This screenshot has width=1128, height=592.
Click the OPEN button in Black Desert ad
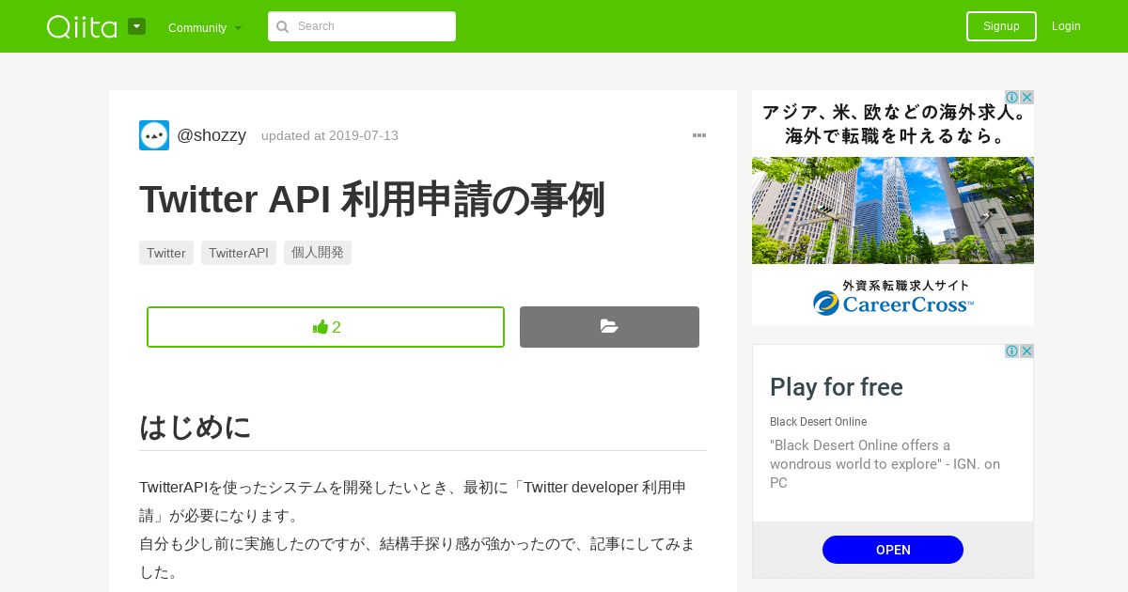pos(893,550)
